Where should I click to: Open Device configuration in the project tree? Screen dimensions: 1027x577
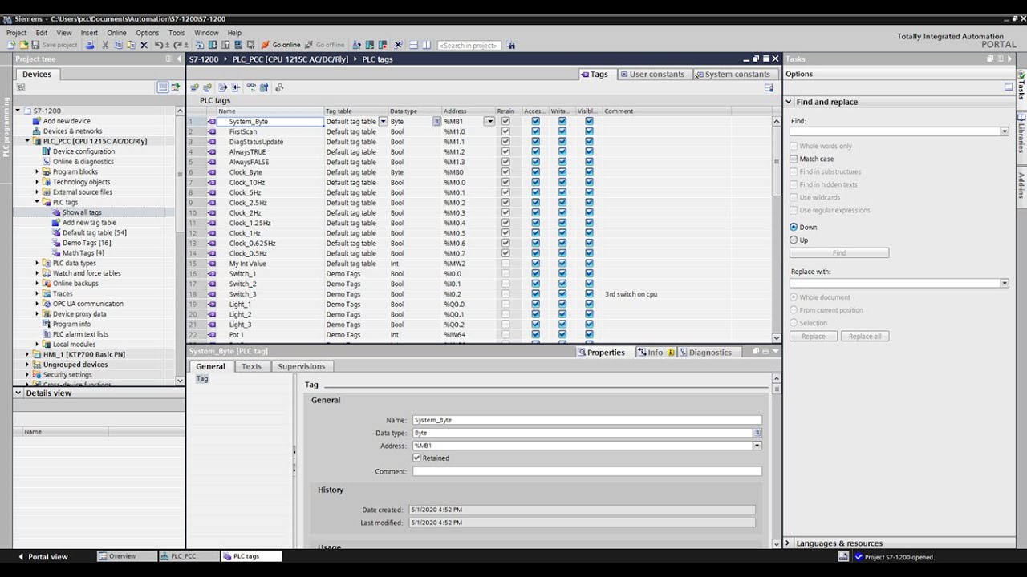coord(83,151)
